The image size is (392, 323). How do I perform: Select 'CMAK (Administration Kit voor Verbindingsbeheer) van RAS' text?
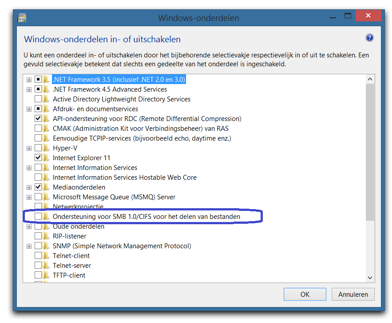pos(141,129)
